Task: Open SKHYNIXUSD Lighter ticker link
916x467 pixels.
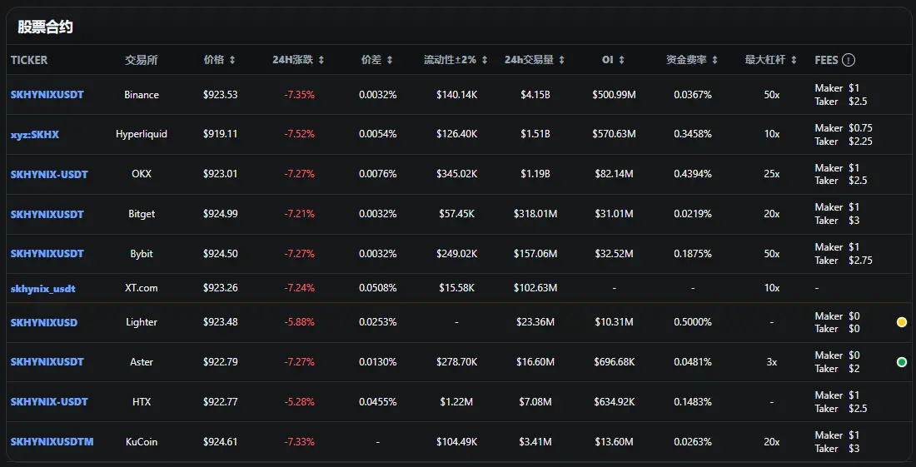Action: (44, 322)
